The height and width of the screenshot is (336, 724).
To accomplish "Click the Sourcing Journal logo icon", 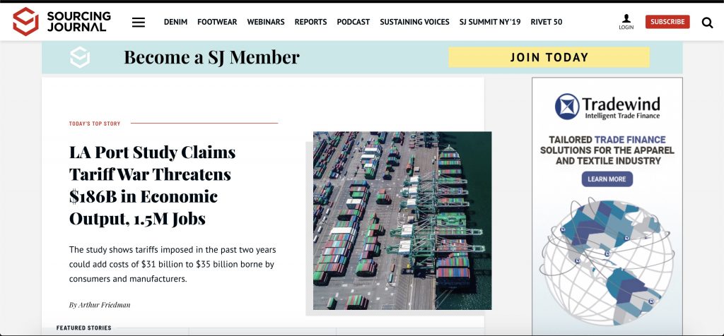I will [25, 22].
